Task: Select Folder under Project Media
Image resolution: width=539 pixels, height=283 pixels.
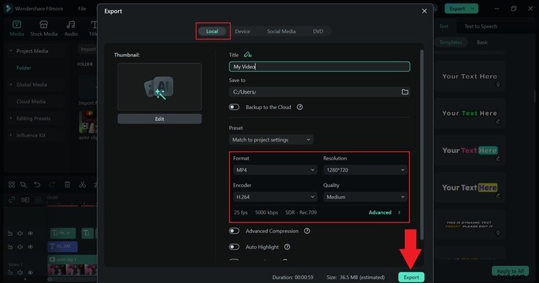Action: pos(24,68)
